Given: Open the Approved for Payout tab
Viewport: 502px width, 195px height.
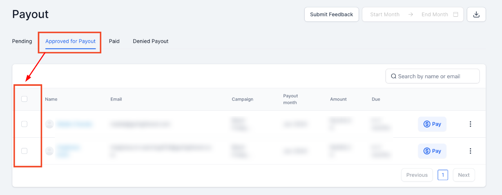Looking at the screenshot, I should (70, 41).
